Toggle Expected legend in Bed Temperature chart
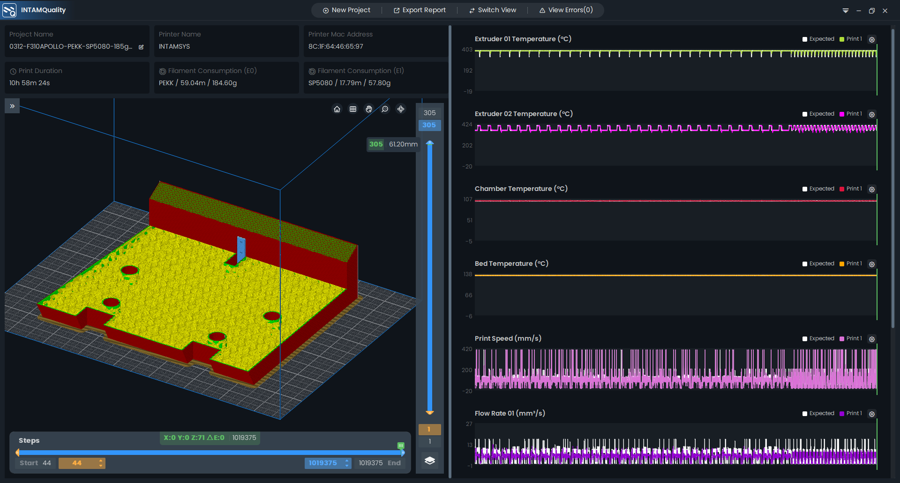The image size is (900, 483). click(x=818, y=263)
